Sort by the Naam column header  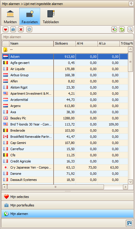(31, 43)
